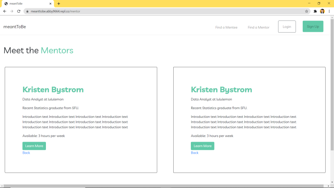Click Kristen Bystrom name in right card
Screen dimensions: 334x188
[x=222, y=90]
